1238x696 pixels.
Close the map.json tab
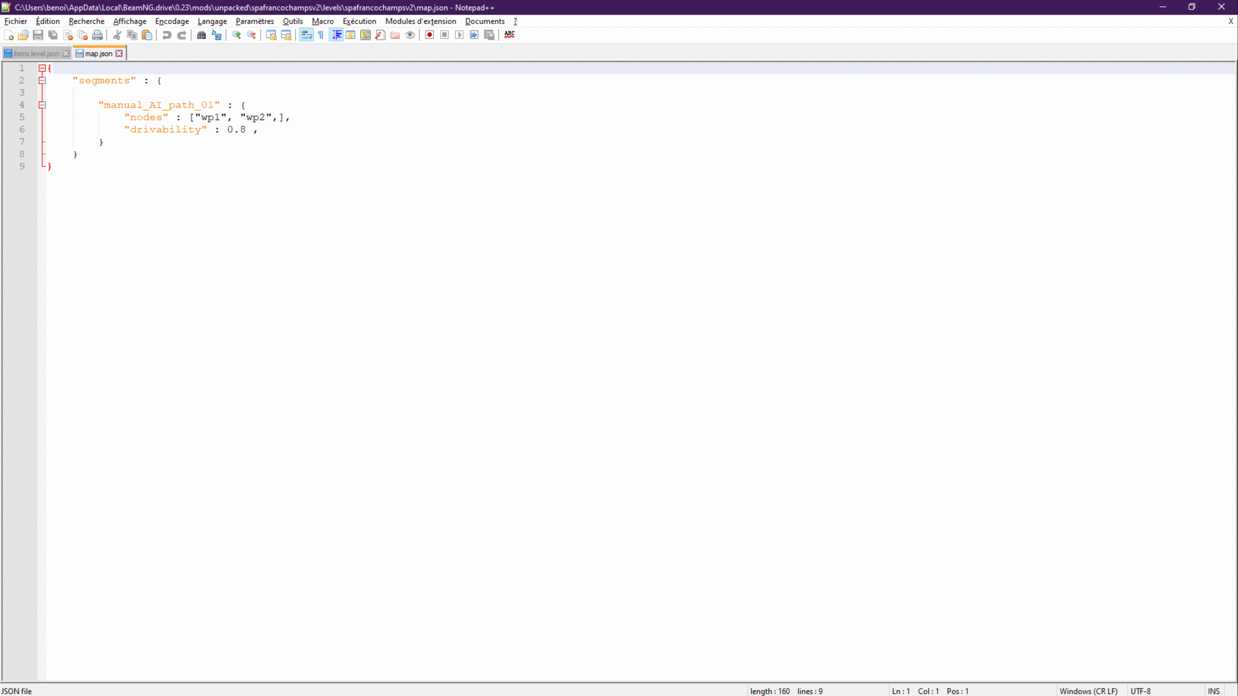[119, 53]
